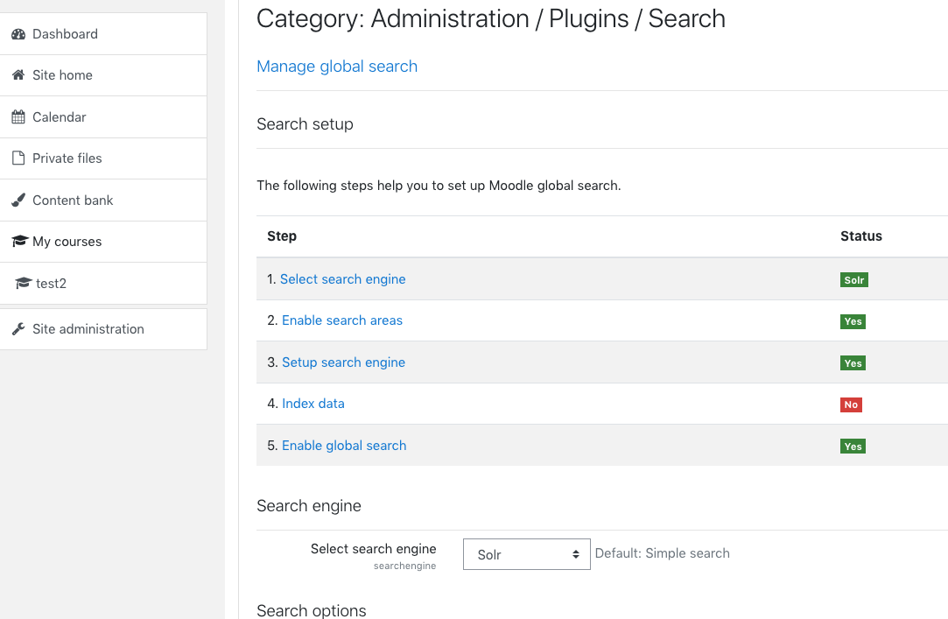Follow the Select search engine step link

[343, 279]
